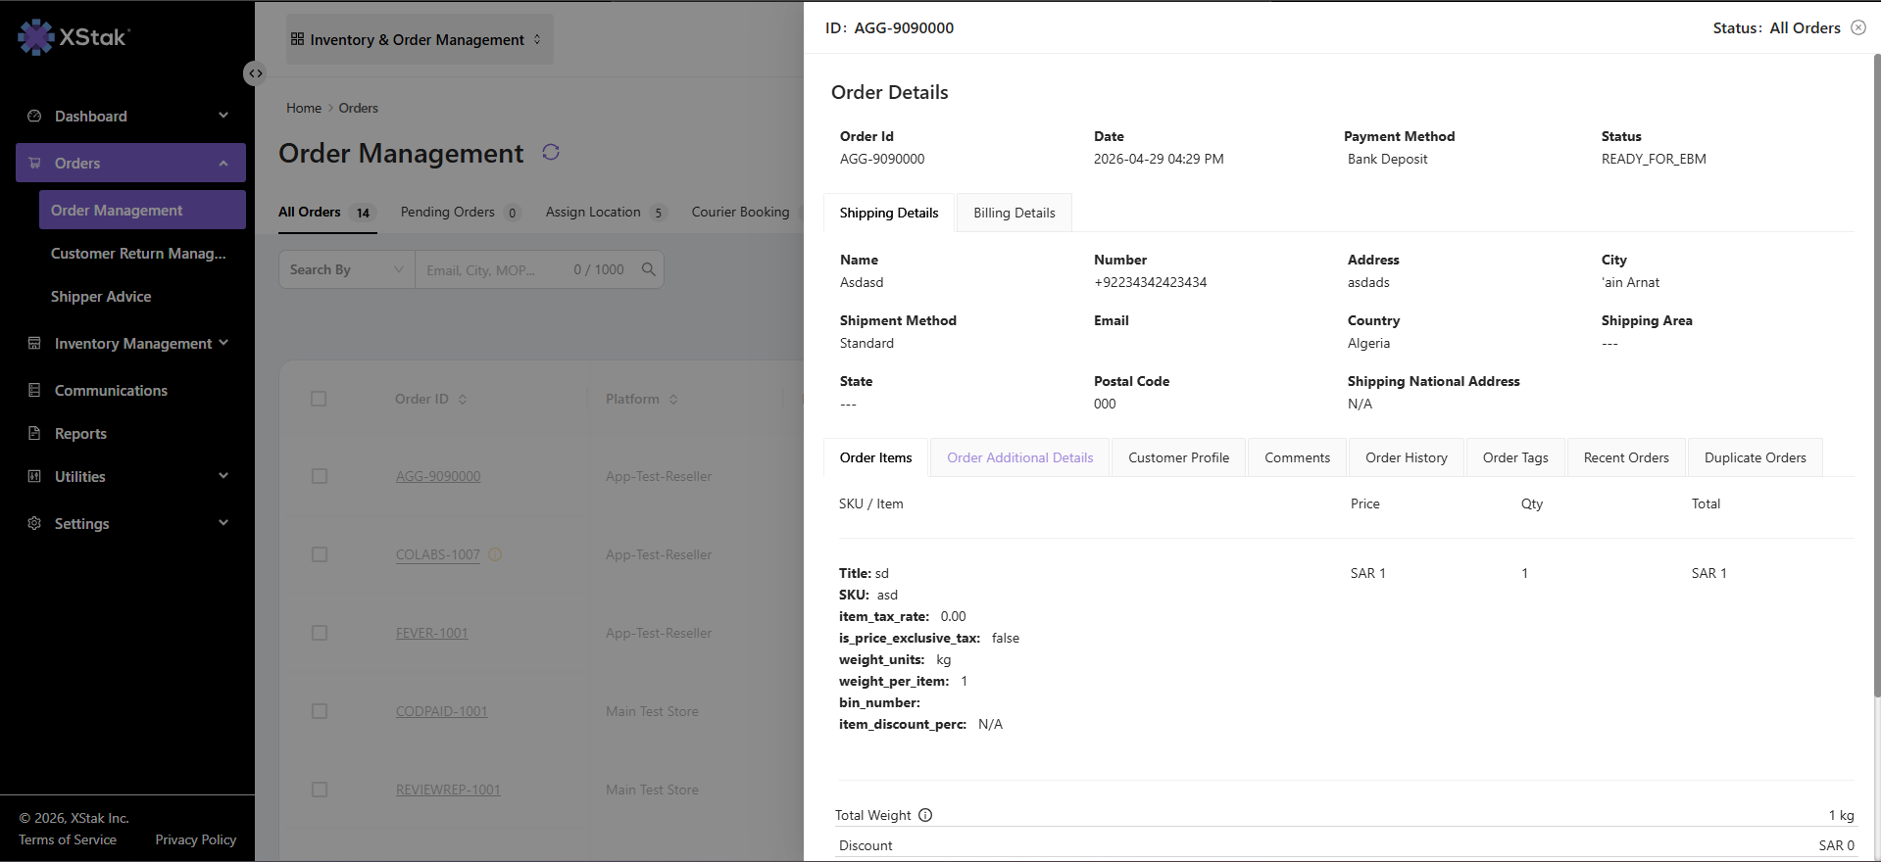Close the order details panel
The image size is (1881, 862).
coord(1858,27)
